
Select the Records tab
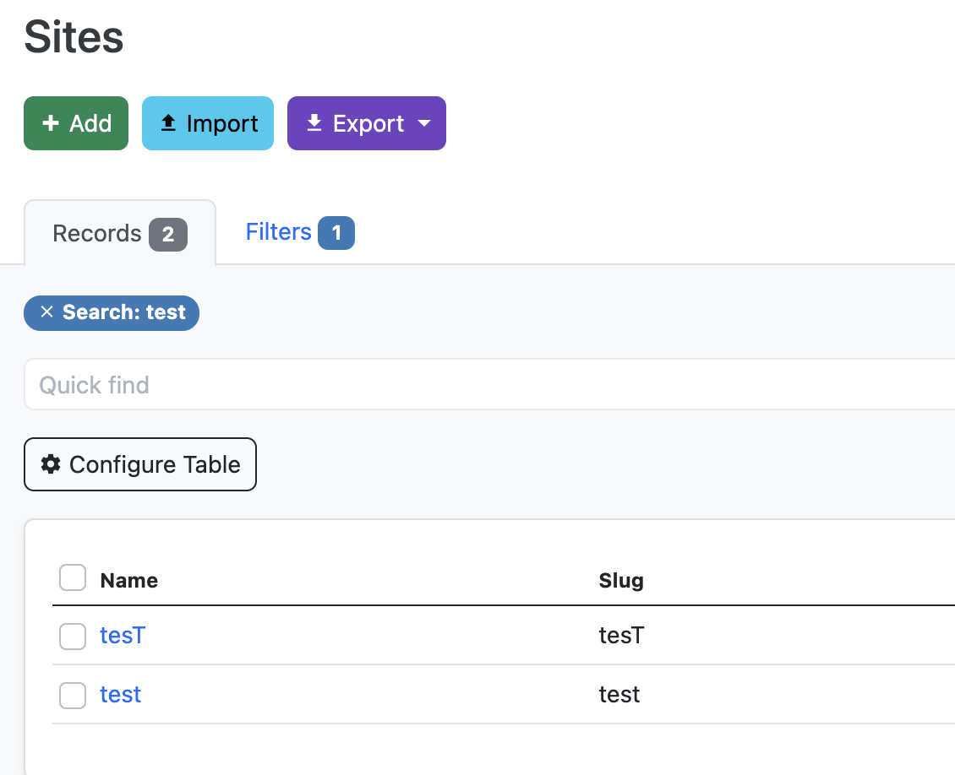click(x=97, y=234)
